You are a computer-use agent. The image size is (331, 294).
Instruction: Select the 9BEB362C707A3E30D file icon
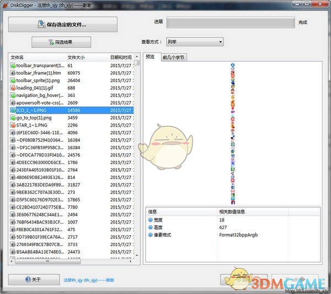coord(13,192)
